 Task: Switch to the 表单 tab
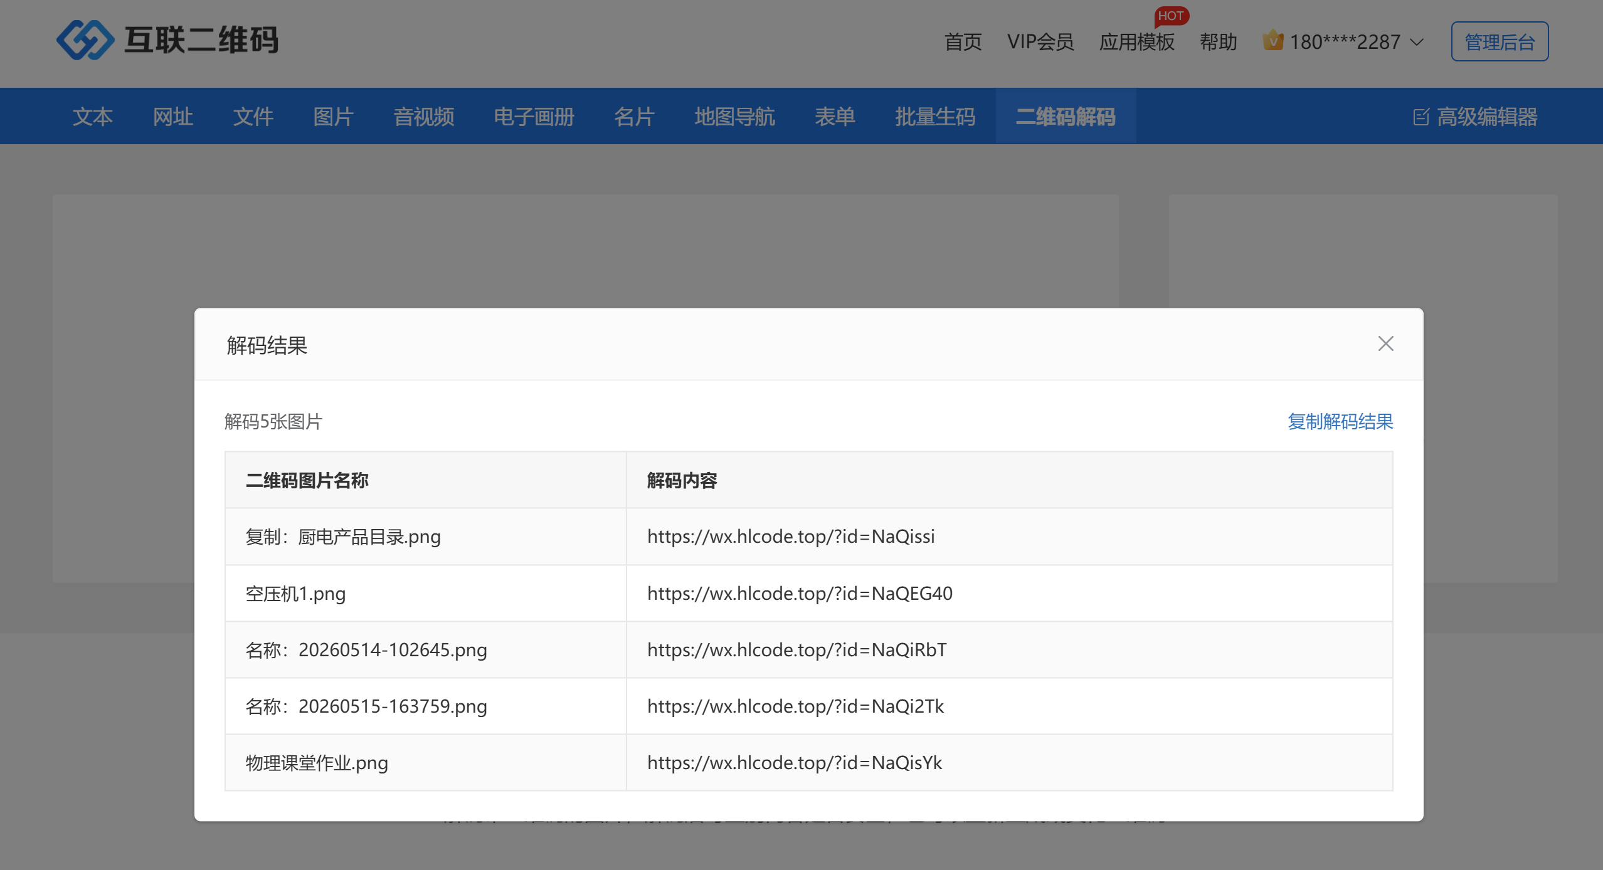(835, 117)
